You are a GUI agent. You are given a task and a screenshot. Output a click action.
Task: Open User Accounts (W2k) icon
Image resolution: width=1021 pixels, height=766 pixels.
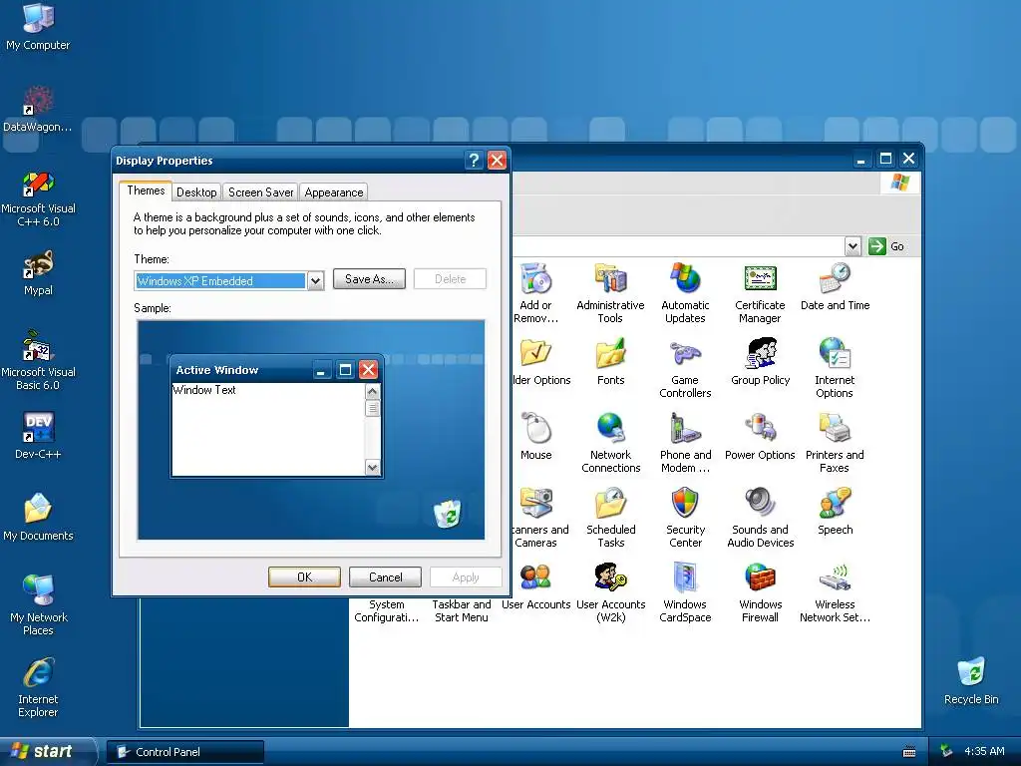[610, 578]
